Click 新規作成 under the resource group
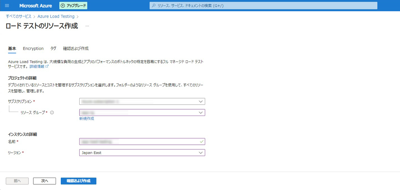 (x=87, y=118)
